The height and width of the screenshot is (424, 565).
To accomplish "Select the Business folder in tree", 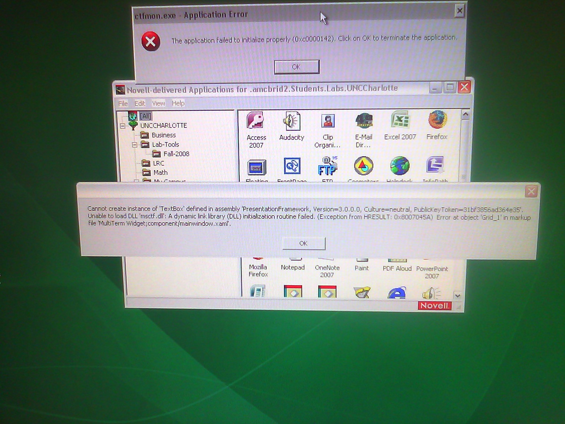I will point(163,135).
